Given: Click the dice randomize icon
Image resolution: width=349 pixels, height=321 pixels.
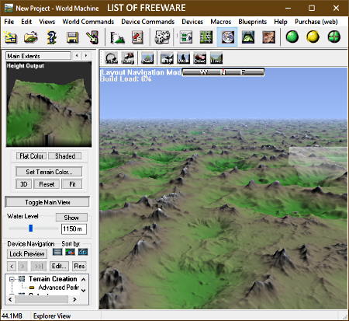Looking at the screenshot, I should coord(162,37).
